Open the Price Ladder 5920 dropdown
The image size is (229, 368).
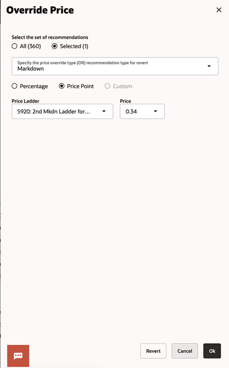[x=62, y=112]
